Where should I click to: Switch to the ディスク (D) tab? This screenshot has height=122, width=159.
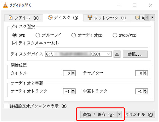point(63,18)
